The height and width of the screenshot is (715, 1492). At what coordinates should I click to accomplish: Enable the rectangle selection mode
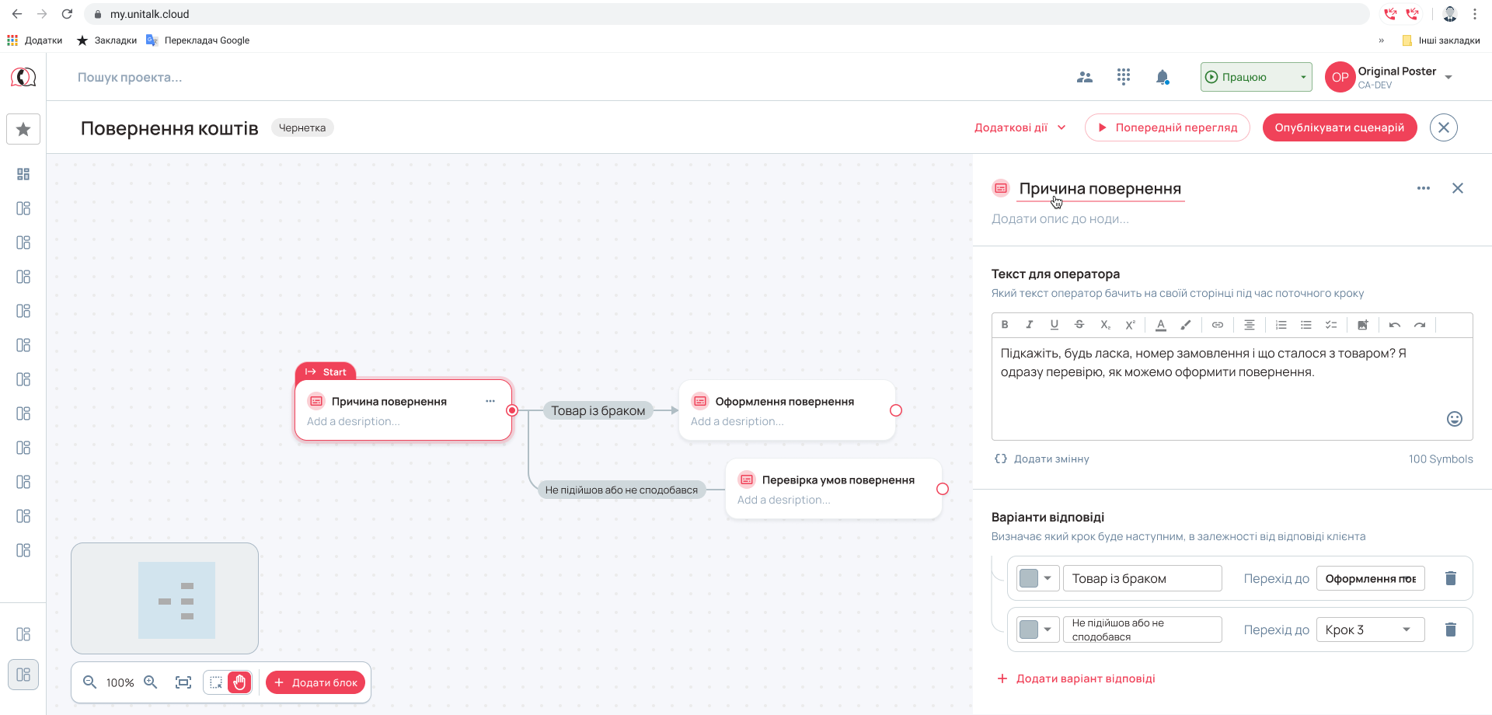click(216, 682)
